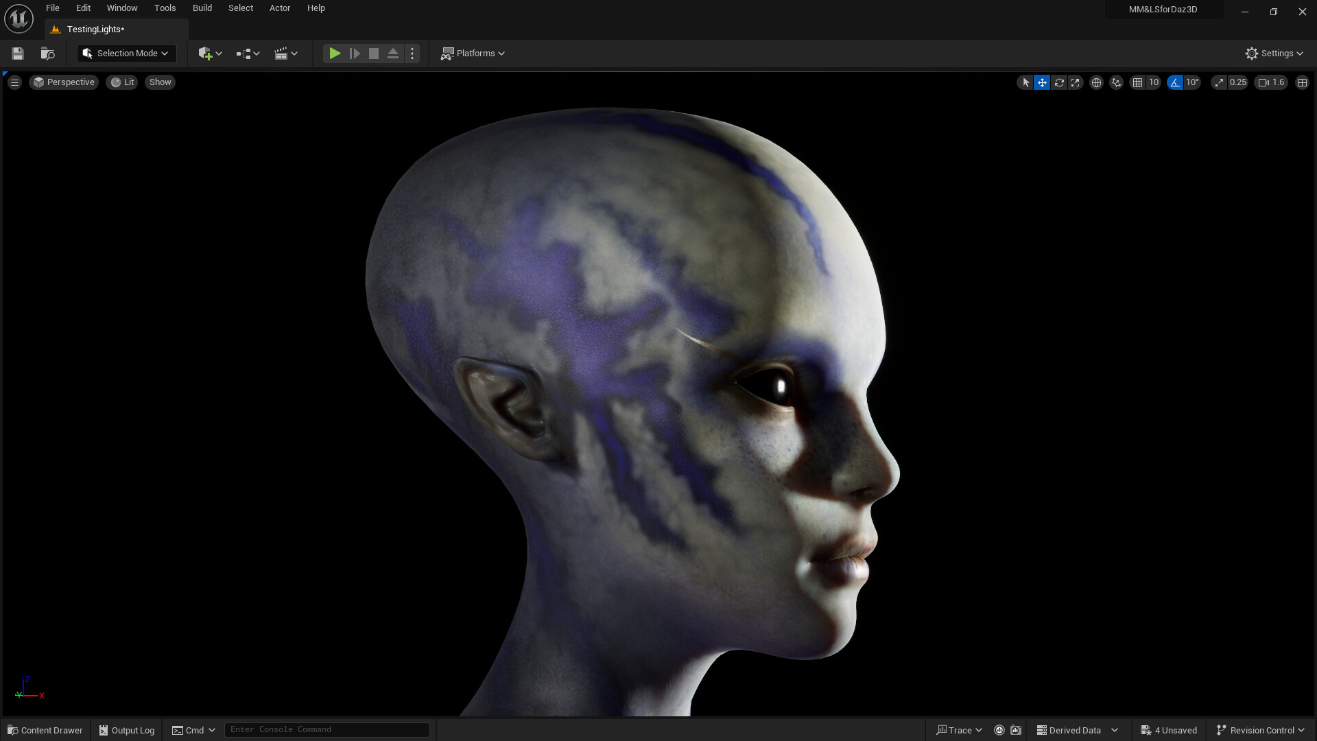Image resolution: width=1317 pixels, height=741 pixels.
Task: Select the Rotate transform tool
Action: point(1059,82)
